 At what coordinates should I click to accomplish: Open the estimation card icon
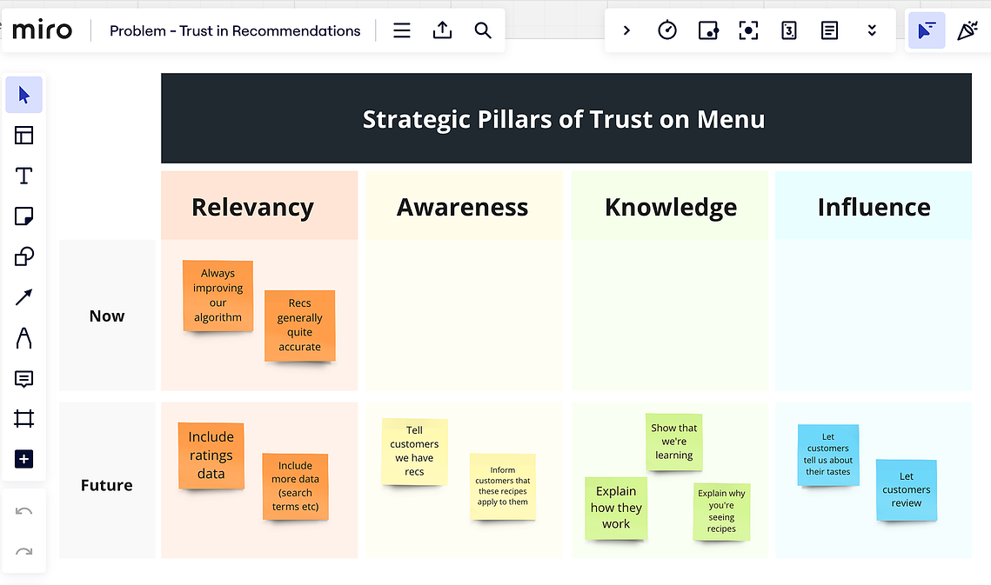[x=789, y=30]
